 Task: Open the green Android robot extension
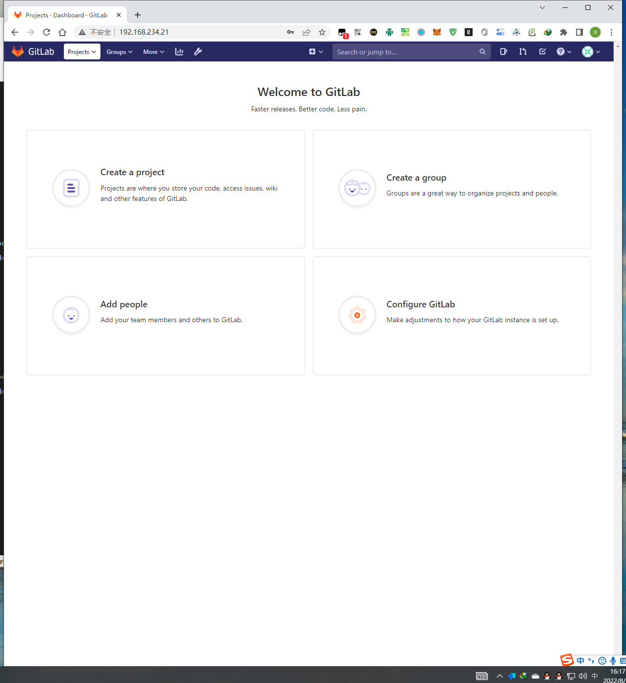click(x=389, y=32)
